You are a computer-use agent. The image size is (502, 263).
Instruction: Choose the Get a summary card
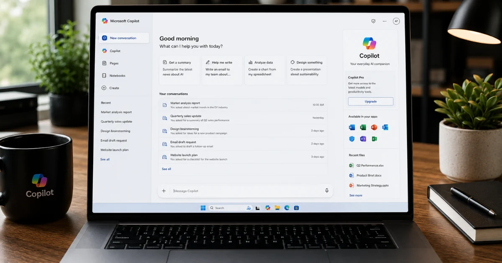tap(179, 70)
